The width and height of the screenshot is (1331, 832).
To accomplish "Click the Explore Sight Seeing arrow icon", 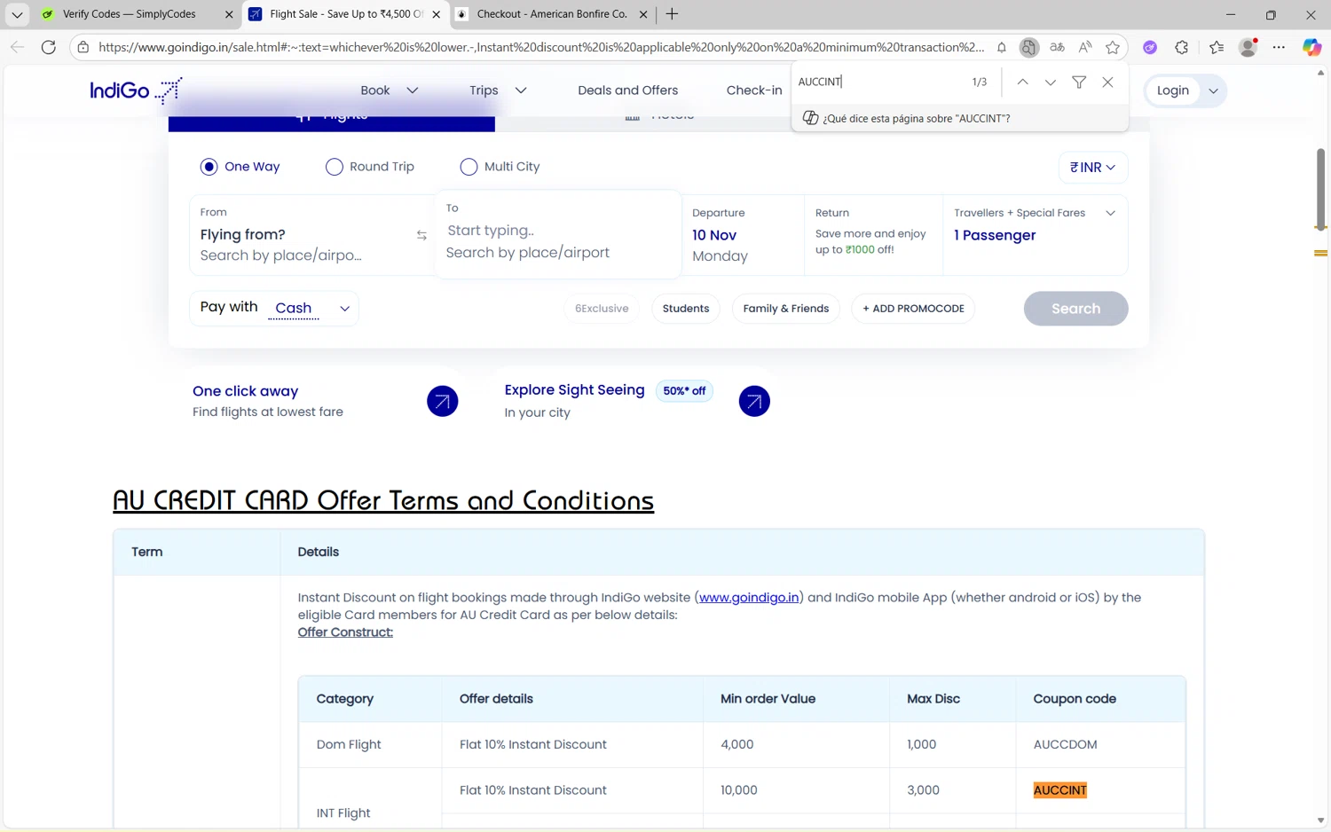I will (754, 401).
